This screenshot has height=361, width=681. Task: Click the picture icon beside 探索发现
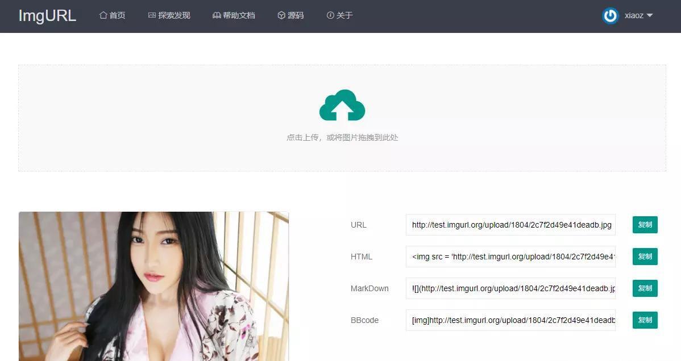(x=152, y=15)
